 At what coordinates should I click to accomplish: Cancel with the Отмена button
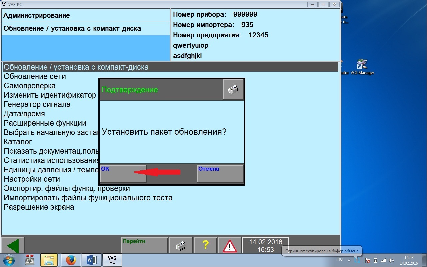point(220,173)
